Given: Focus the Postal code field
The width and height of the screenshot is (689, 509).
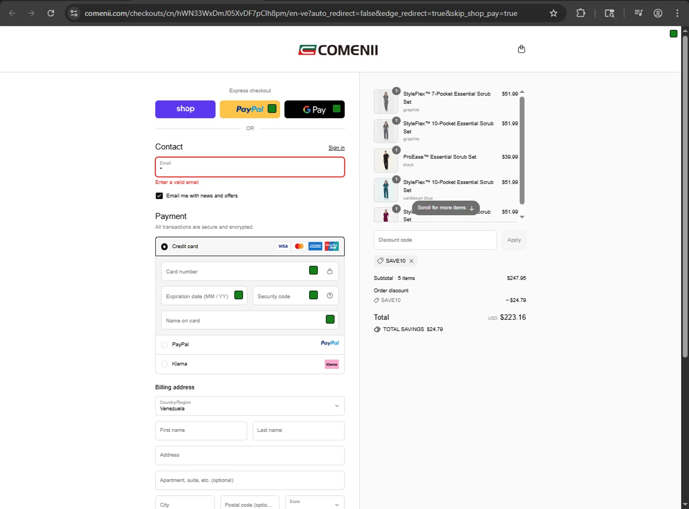Looking at the screenshot, I should pos(250,502).
